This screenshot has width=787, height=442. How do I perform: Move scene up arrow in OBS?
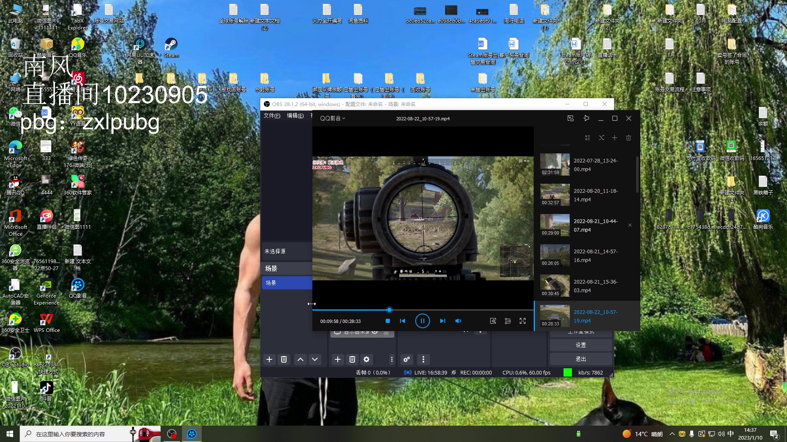[300, 359]
